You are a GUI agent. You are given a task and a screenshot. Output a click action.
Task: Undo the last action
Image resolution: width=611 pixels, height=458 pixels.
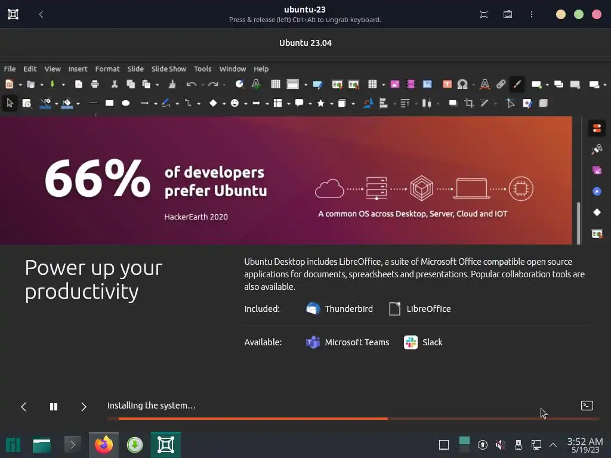coord(191,84)
